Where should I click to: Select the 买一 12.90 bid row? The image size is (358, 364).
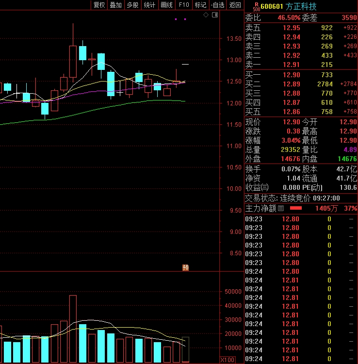pyautogui.click(x=301, y=75)
